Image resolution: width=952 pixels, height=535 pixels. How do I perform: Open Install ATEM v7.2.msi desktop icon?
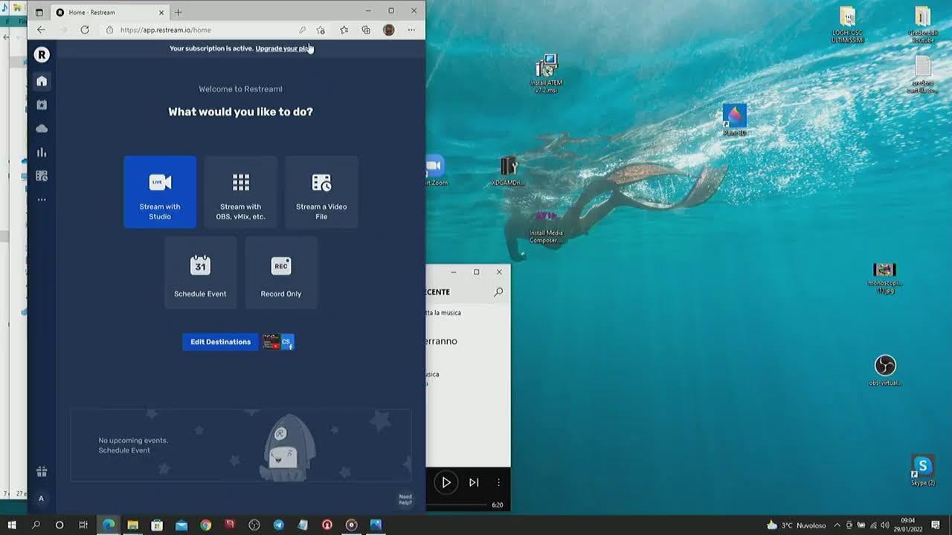click(x=545, y=73)
